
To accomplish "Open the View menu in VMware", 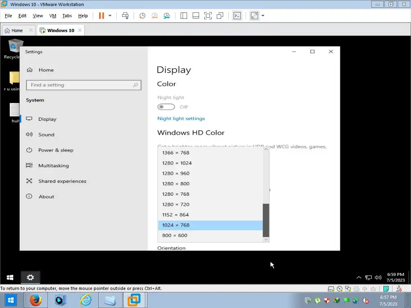I will point(38,16).
